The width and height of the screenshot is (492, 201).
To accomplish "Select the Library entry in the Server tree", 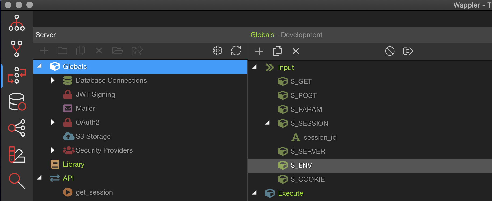I will [x=73, y=164].
